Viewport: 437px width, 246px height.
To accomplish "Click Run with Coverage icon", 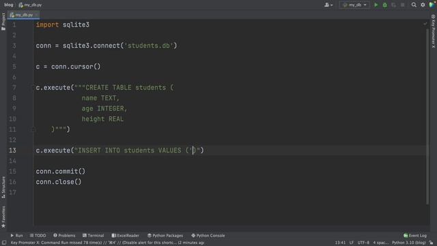I will [393, 5].
